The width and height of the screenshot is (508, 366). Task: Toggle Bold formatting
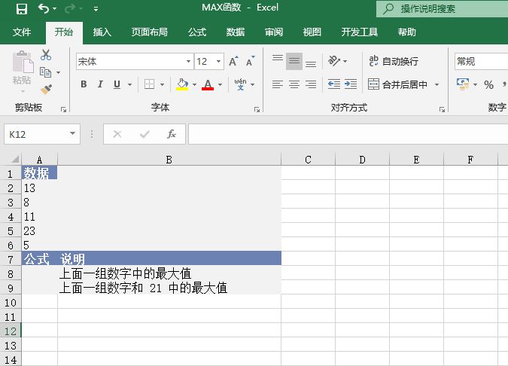tap(84, 84)
